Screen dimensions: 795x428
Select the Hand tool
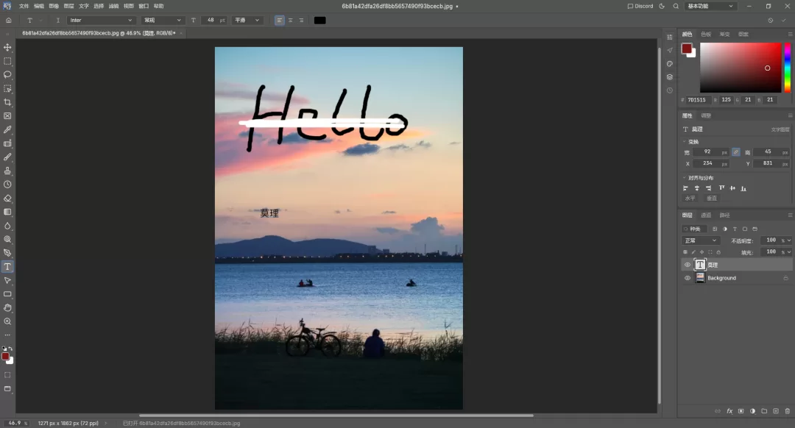[x=7, y=307]
